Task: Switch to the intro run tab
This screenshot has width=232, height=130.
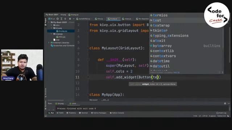Action: pyautogui.click(x=73, y=104)
